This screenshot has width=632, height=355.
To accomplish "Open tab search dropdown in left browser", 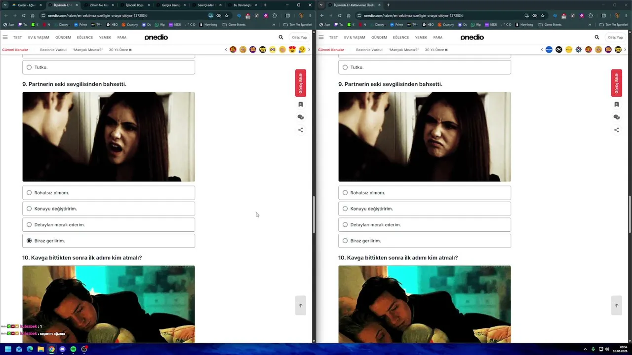I will (5, 5).
